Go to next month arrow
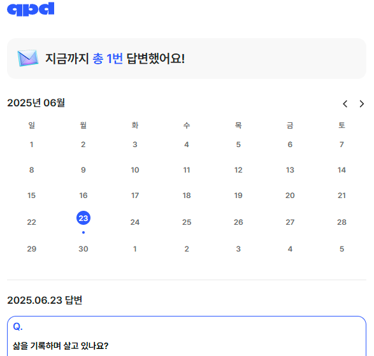 point(362,104)
